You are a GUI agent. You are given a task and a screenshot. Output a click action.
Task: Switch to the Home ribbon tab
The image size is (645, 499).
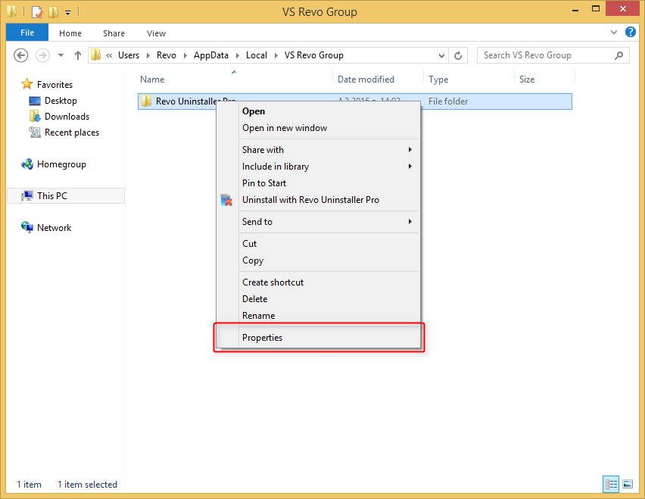coord(70,33)
